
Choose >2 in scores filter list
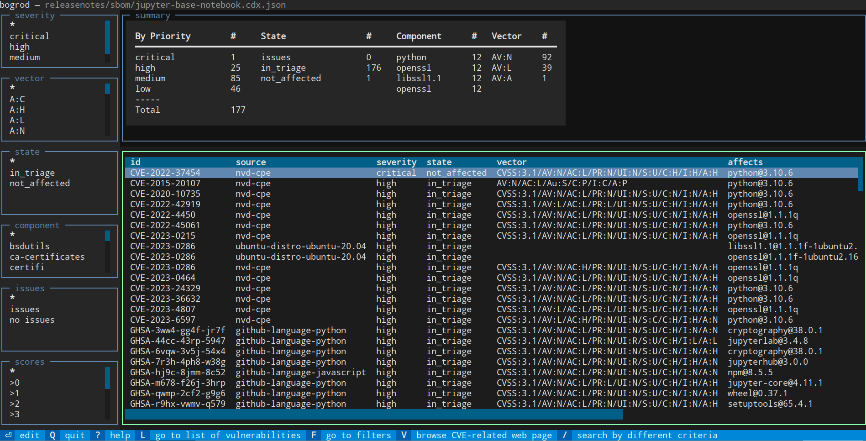(x=15, y=404)
